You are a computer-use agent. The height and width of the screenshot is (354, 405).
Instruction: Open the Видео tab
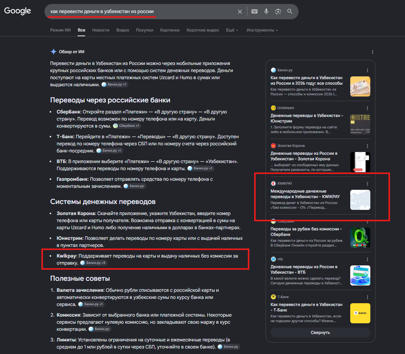point(123,30)
